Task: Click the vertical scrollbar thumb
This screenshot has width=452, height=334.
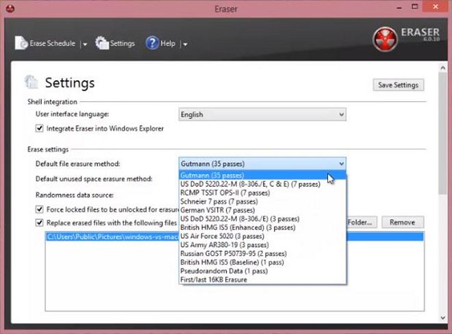Action: click(443, 133)
